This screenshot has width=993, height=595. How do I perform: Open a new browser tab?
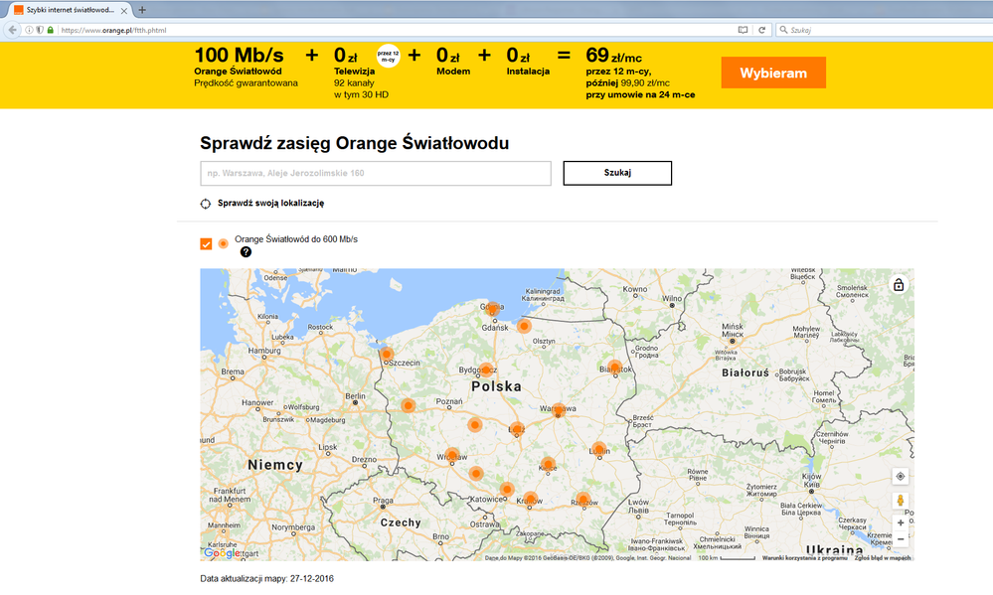point(142,9)
